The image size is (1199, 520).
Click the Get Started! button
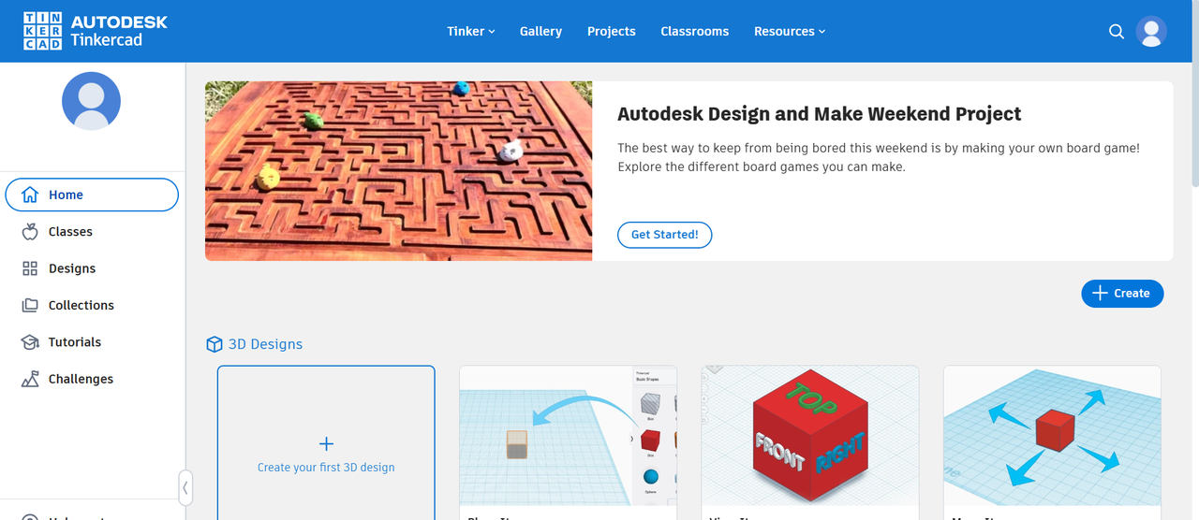coord(664,235)
